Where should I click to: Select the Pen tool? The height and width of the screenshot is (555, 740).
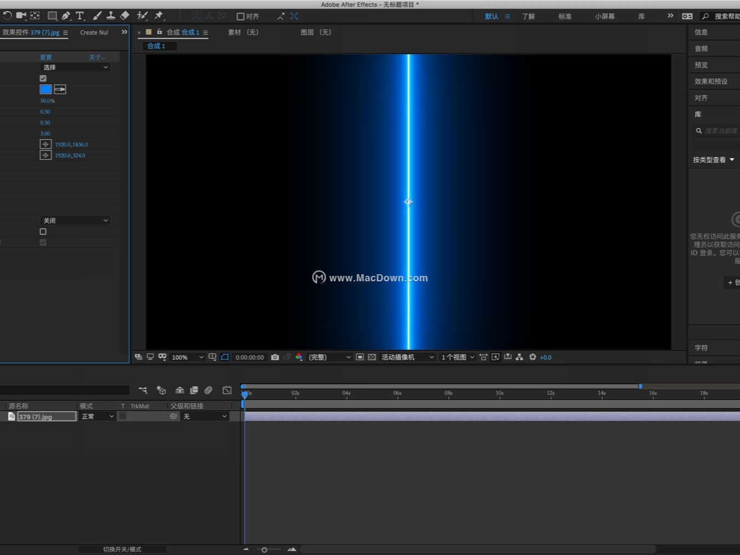pyautogui.click(x=66, y=16)
